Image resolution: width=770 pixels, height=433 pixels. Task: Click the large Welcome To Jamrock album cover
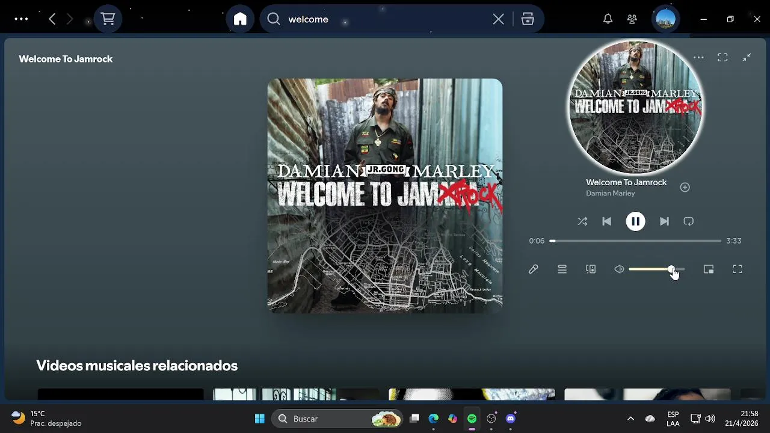(385, 195)
